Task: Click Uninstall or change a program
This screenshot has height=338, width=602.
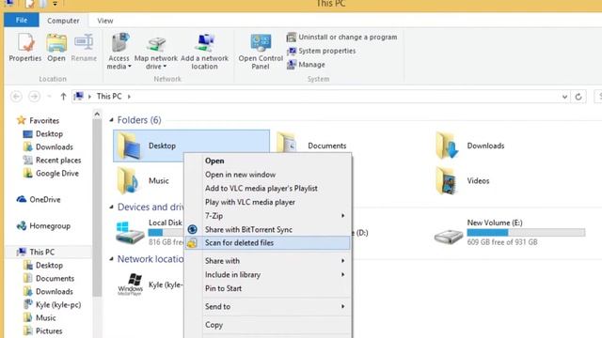Action: point(341,38)
